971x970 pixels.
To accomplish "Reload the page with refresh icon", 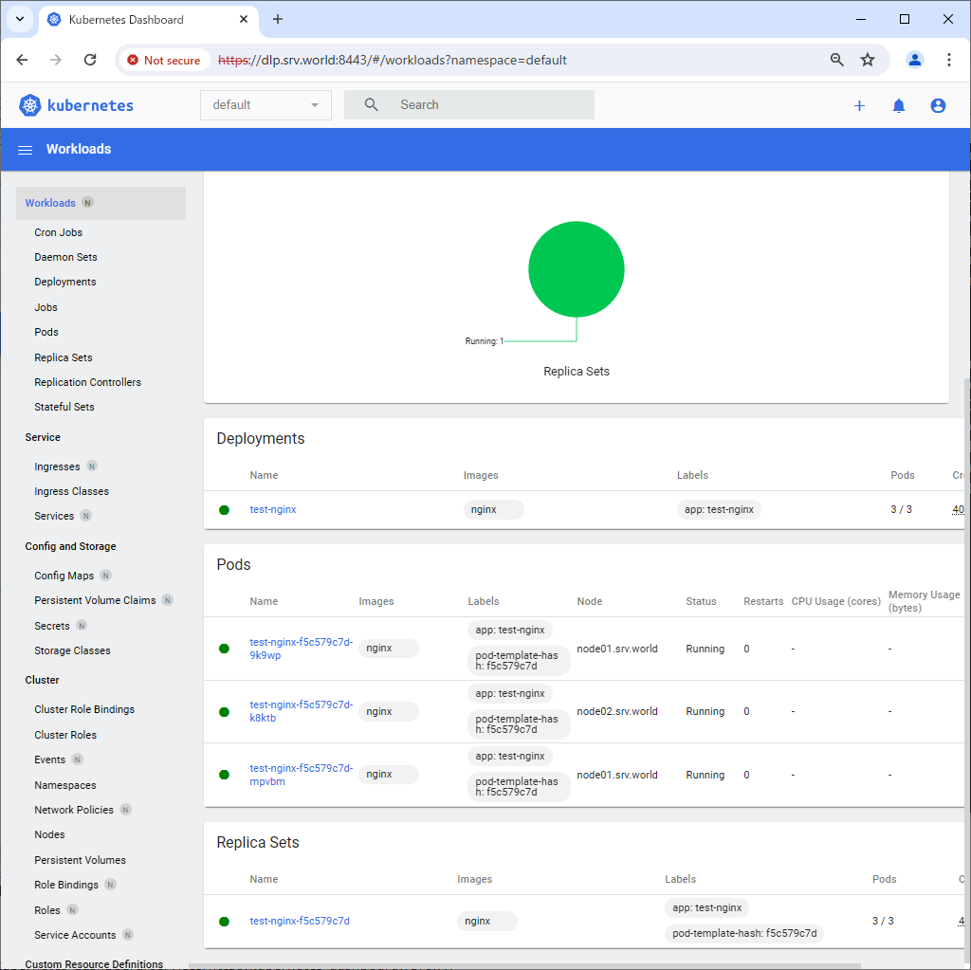I will coord(90,60).
